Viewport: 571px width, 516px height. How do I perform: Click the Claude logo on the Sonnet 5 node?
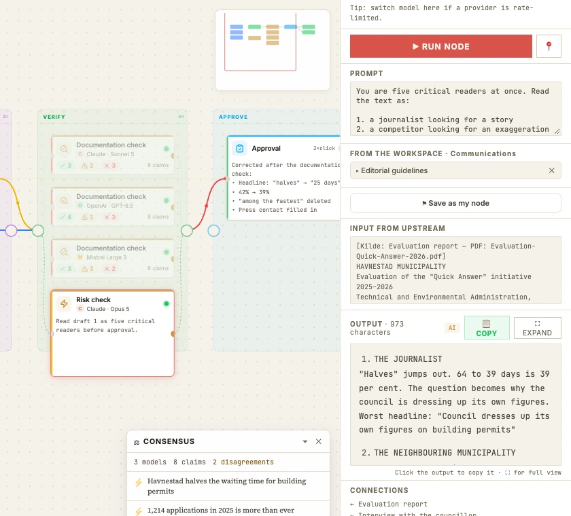coord(80,154)
